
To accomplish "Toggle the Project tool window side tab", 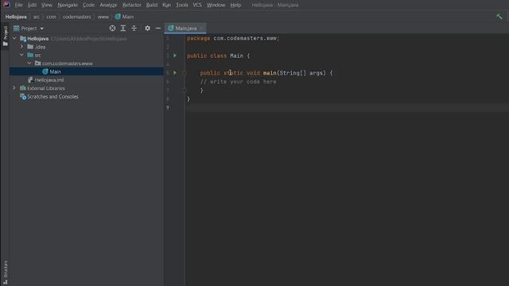I will (6, 37).
